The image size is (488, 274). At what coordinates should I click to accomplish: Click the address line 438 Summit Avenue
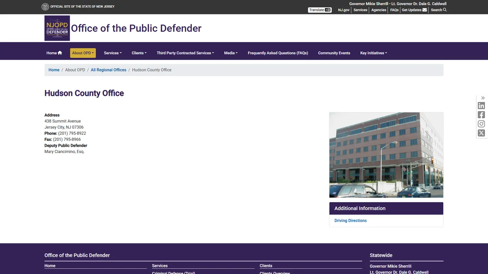(63, 121)
